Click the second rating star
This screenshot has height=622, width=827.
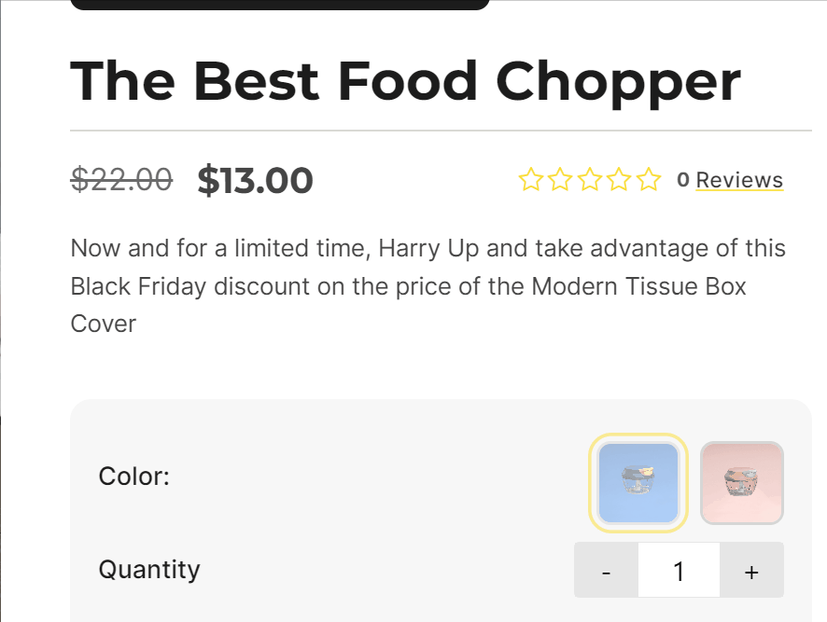coord(560,180)
